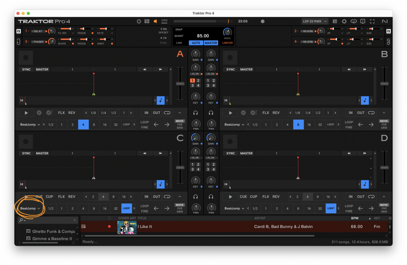Open REVERB effect selector for FX 2
407x265 pixels.
point(307,31)
